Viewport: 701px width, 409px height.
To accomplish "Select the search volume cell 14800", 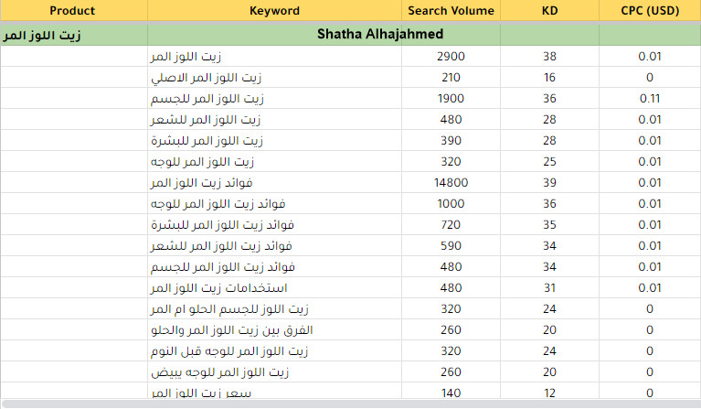I will [x=451, y=182].
